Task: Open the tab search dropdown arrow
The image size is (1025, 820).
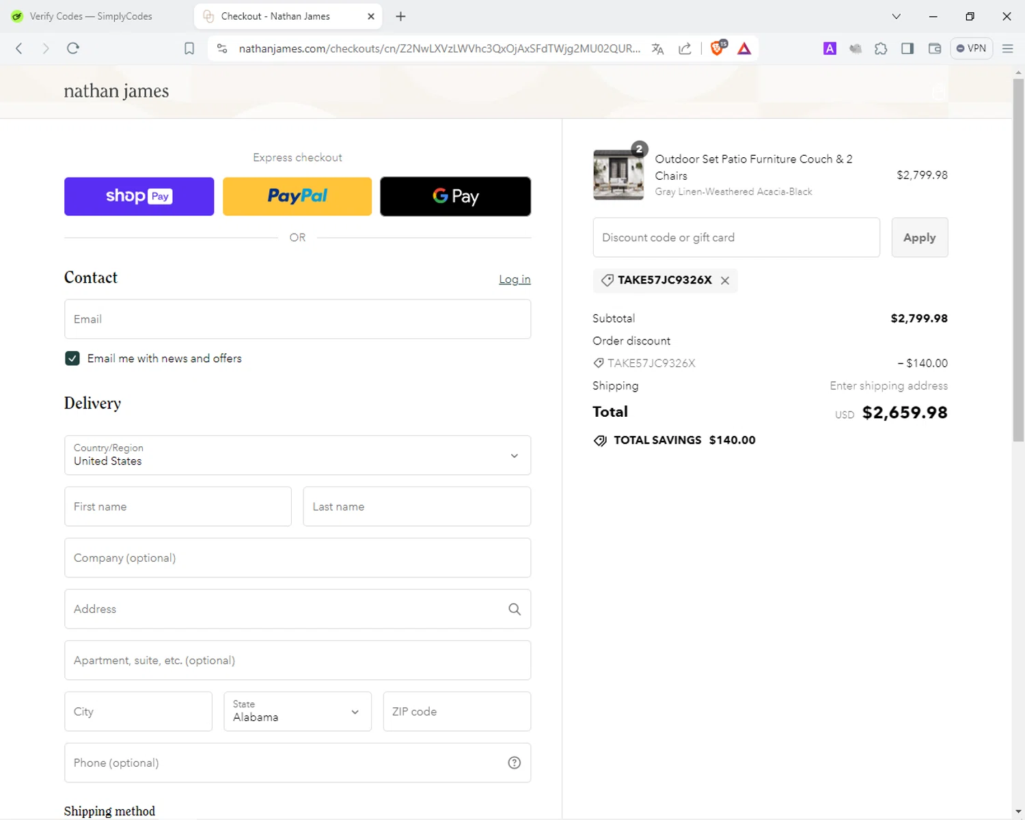Action: coord(897,16)
